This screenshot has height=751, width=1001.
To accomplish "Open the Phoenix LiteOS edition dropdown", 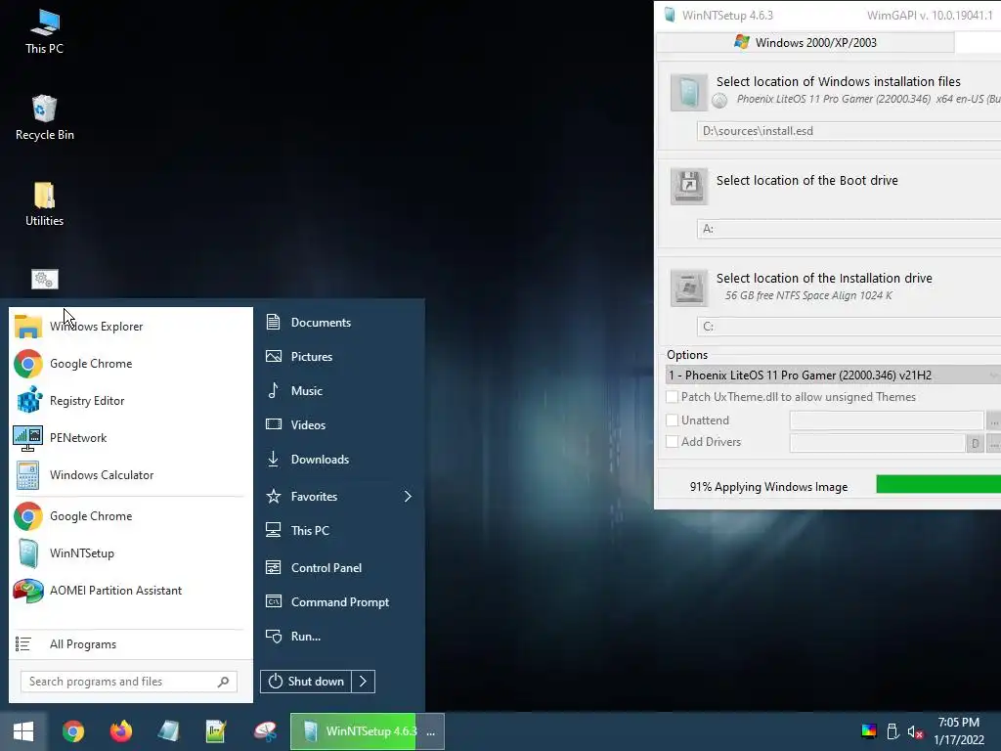I will [x=833, y=375].
